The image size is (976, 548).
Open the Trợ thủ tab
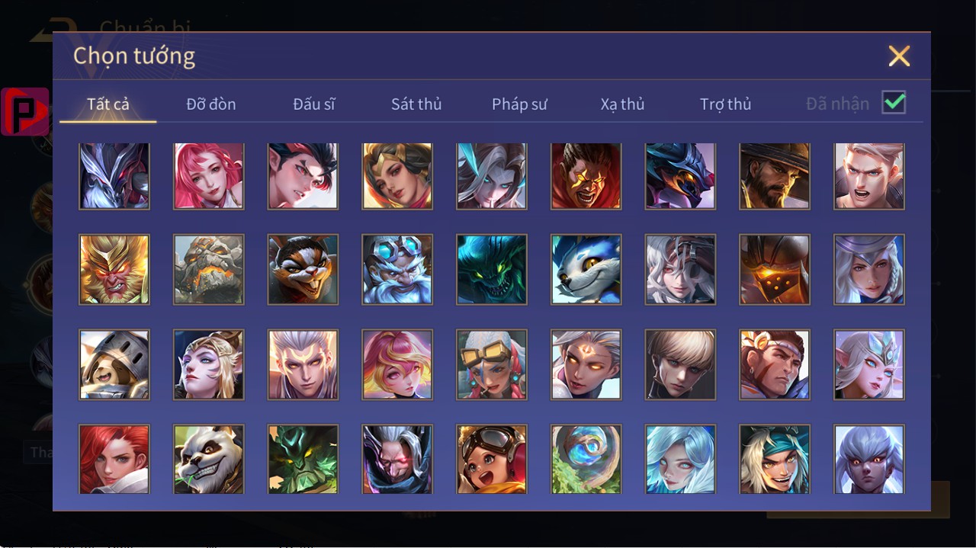click(x=726, y=104)
